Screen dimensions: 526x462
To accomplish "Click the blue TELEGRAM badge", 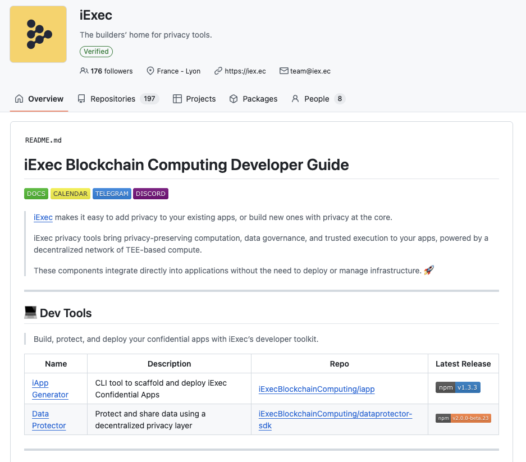I will point(112,194).
